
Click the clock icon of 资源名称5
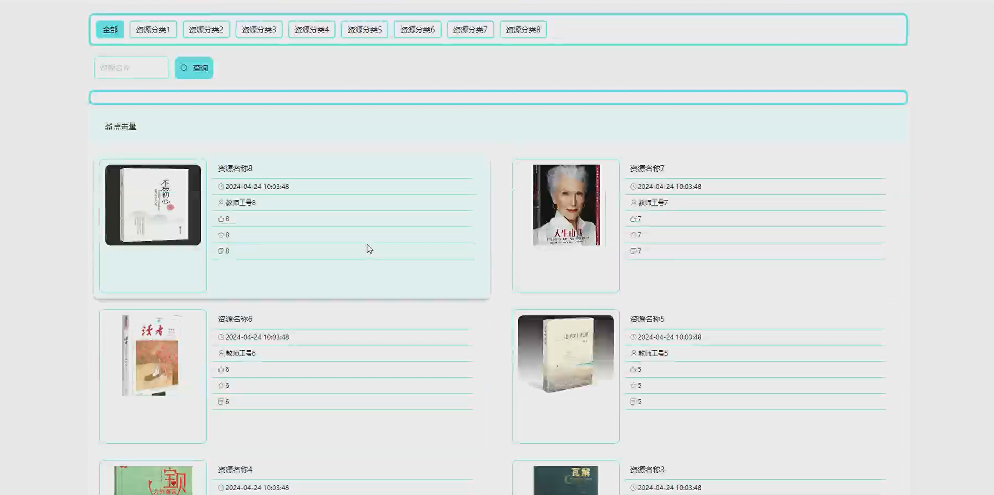[x=633, y=337]
